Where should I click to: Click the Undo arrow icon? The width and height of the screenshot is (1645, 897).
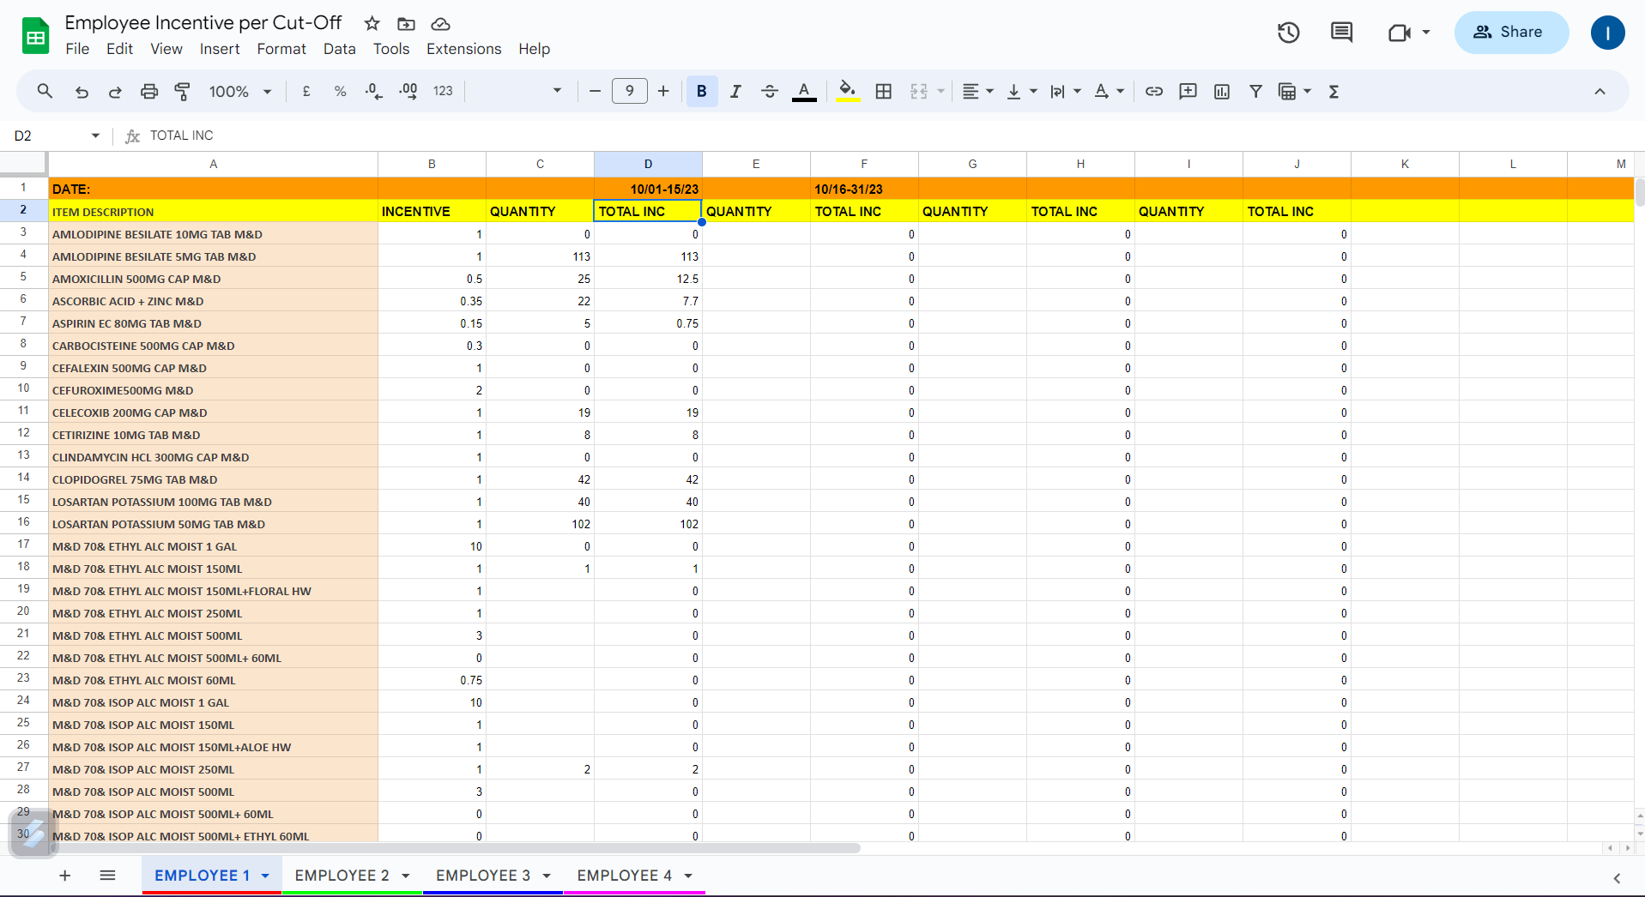(82, 91)
